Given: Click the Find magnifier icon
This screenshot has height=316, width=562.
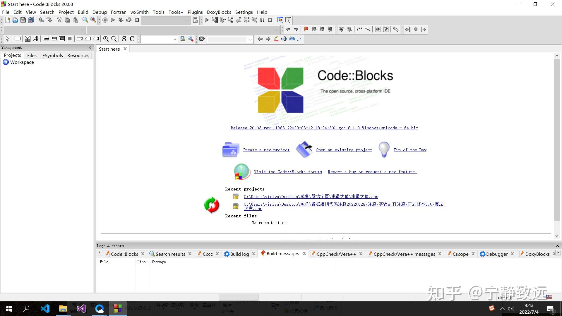Looking at the screenshot, I should tap(85, 20).
